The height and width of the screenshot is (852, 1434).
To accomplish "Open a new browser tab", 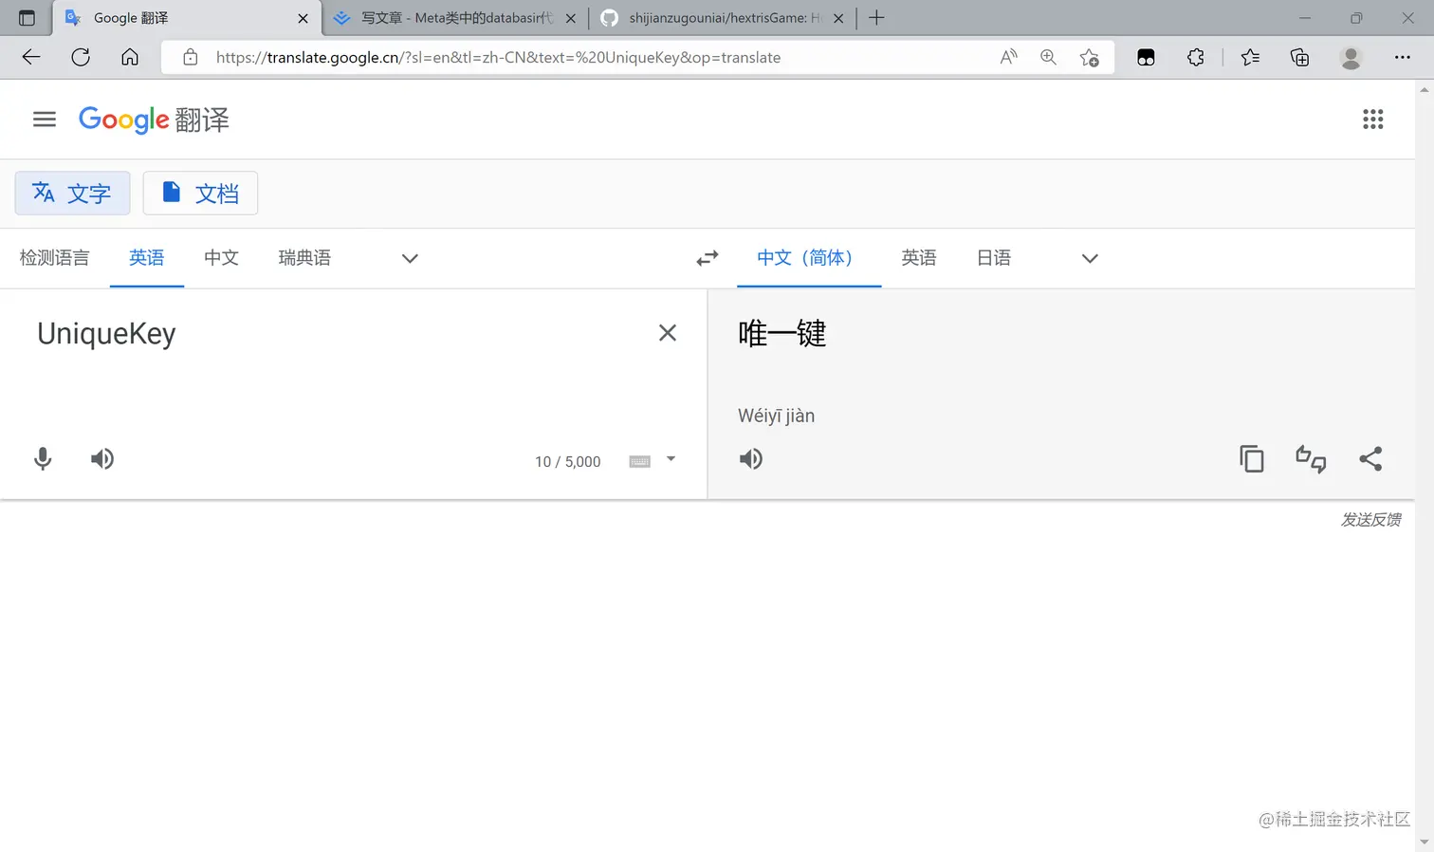I will tap(876, 18).
